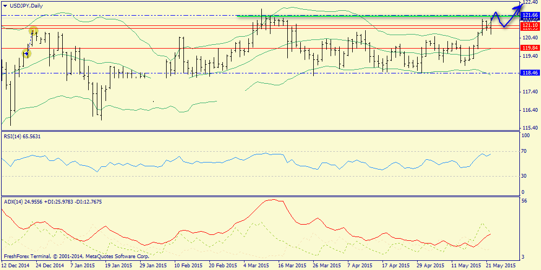Screen dimensions: 541x270
Task: Click the 122.40 price axis value
Action: tap(531, 2)
